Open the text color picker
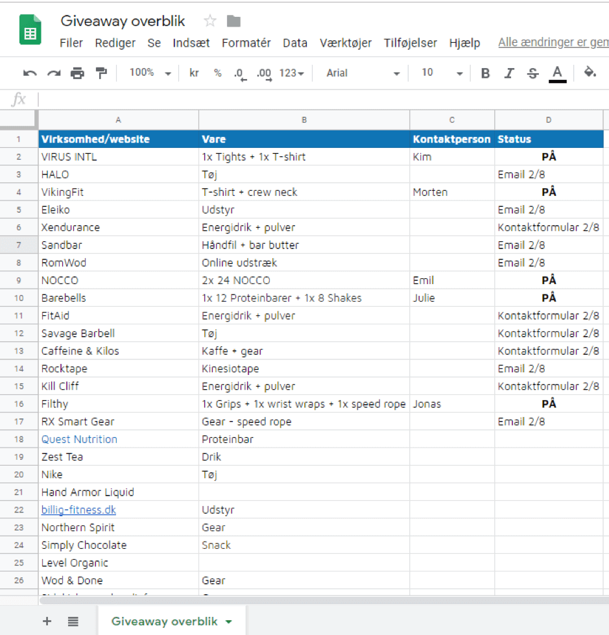The width and height of the screenshot is (609, 635). coord(558,74)
